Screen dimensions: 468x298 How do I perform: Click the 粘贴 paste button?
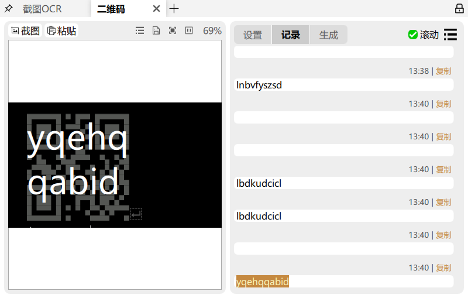tap(62, 31)
